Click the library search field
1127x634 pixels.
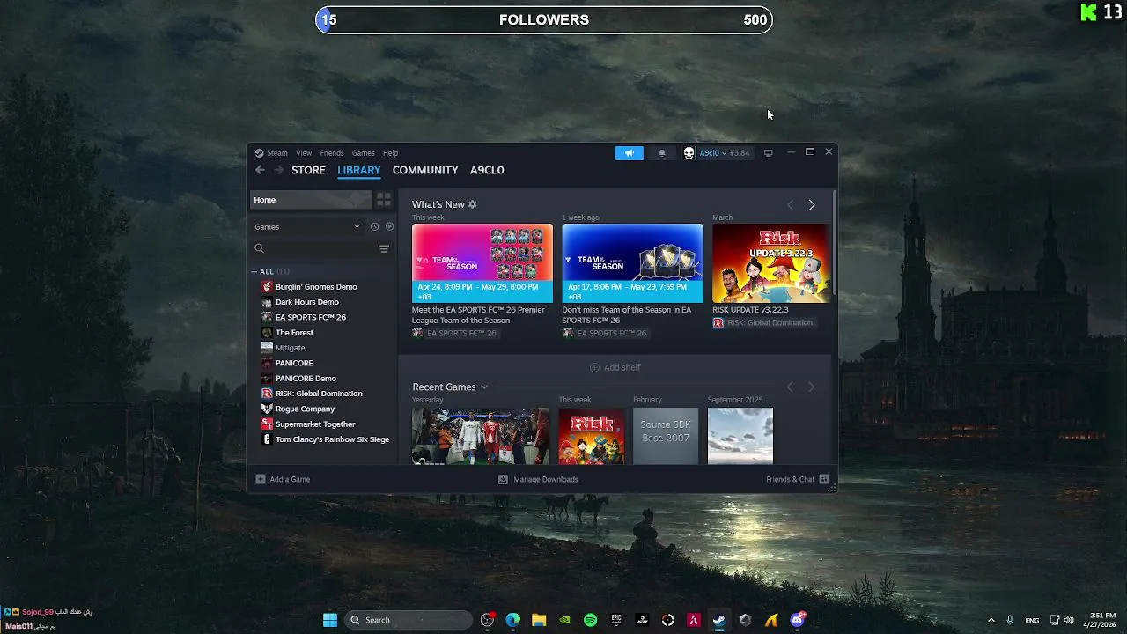(313, 249)
